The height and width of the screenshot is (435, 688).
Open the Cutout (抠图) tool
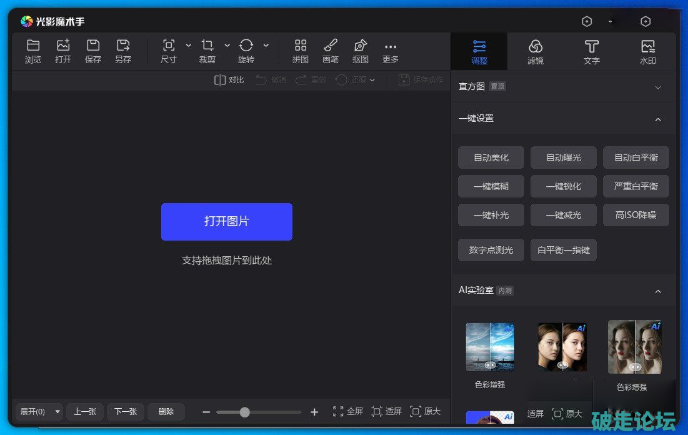click(x=361, y=46)
